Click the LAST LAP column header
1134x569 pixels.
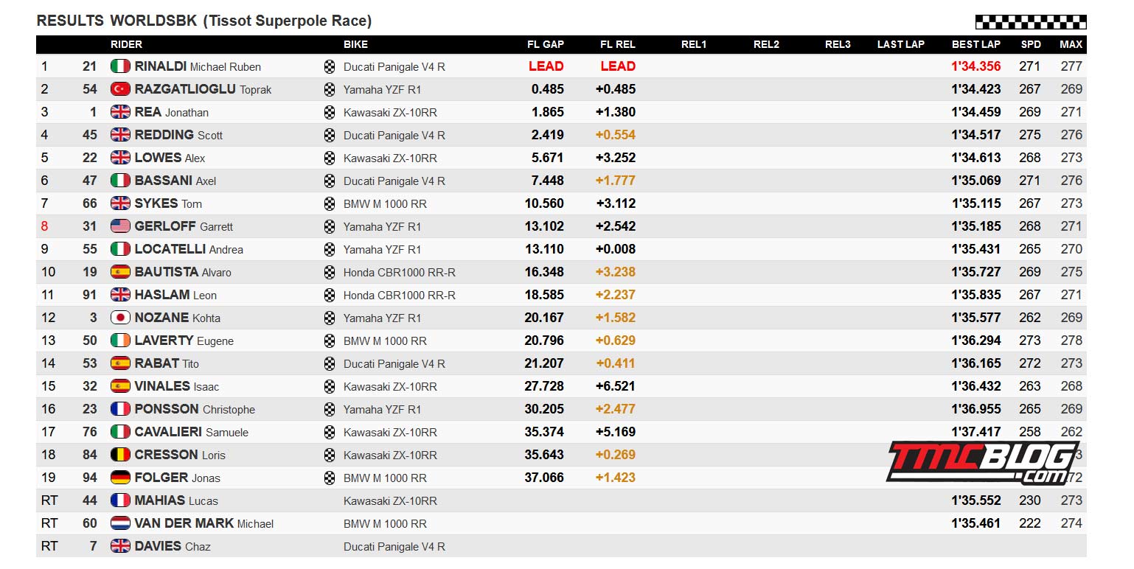click(901, 44)
